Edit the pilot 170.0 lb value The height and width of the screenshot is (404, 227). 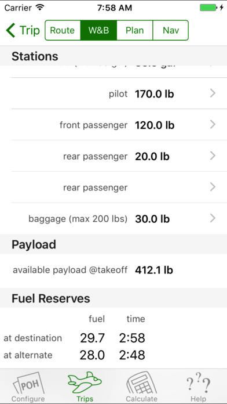coord(155,94)
